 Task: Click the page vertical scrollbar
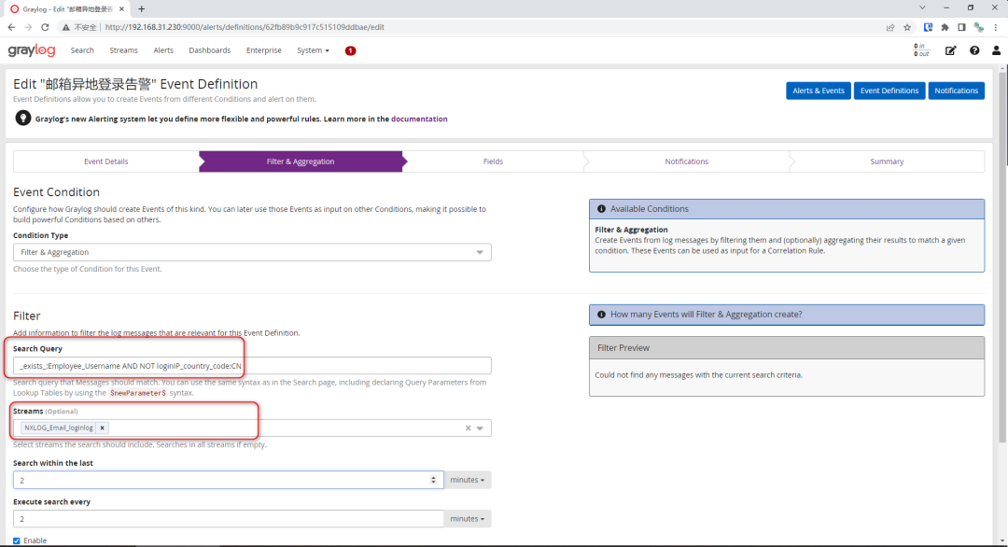point(1002,257)
